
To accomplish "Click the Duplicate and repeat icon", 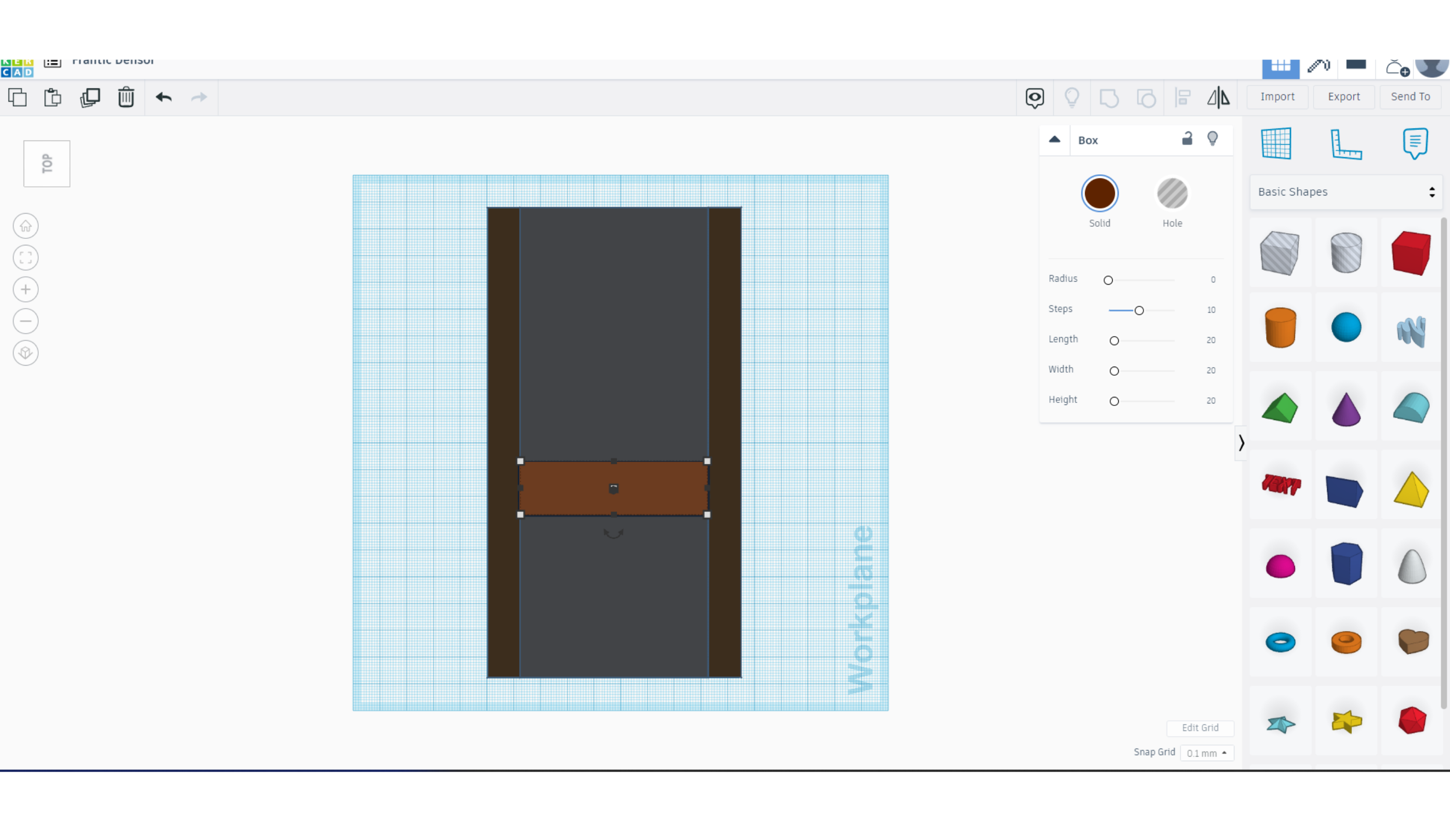I will tap(90, 97).
